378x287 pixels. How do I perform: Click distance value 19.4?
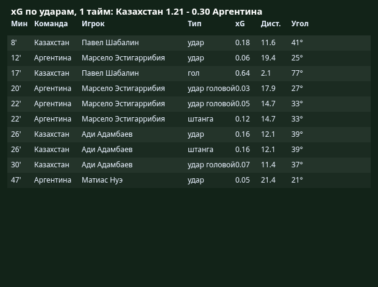pos(268,58)
